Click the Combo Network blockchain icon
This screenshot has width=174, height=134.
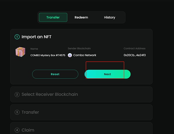pyautogui.click(x=70, y=55)
